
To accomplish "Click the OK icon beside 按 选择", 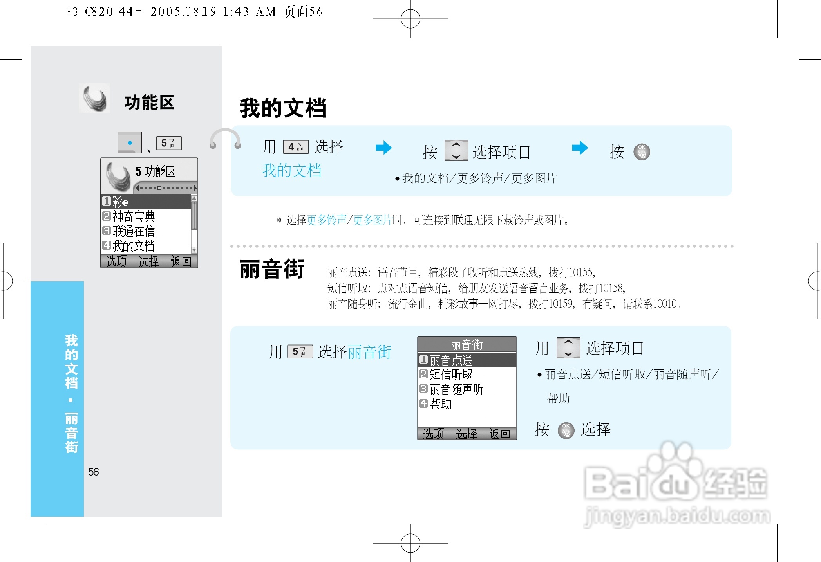I will (566, 430).
